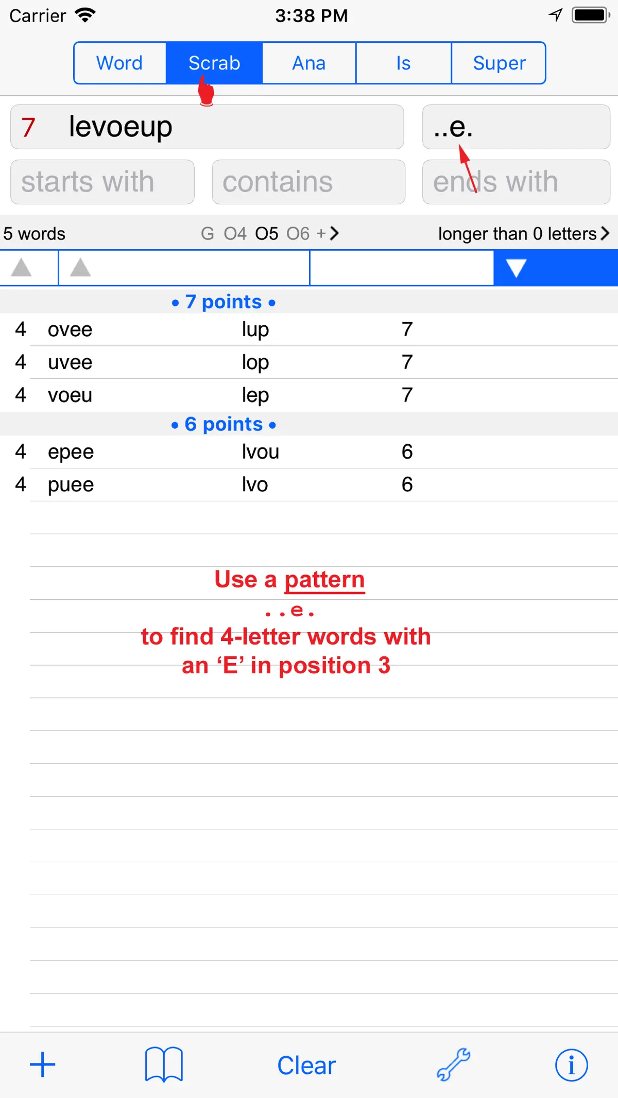Tap the info circle icon
This screenshot has width=618, height=1098.
coord(571,1065)
